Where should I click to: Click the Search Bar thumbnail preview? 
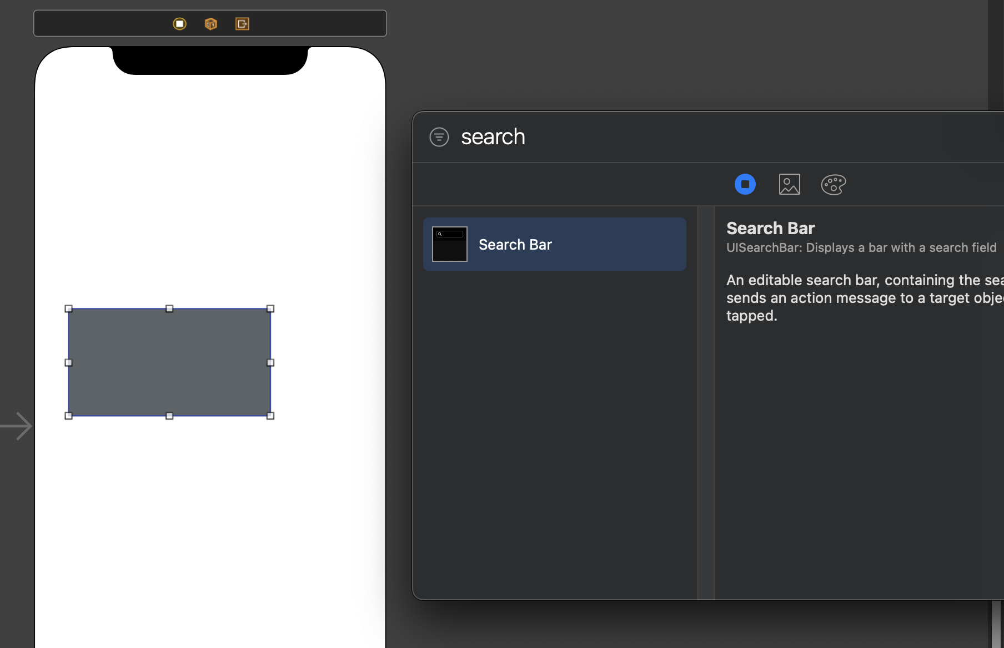click(x=450, y=244)
